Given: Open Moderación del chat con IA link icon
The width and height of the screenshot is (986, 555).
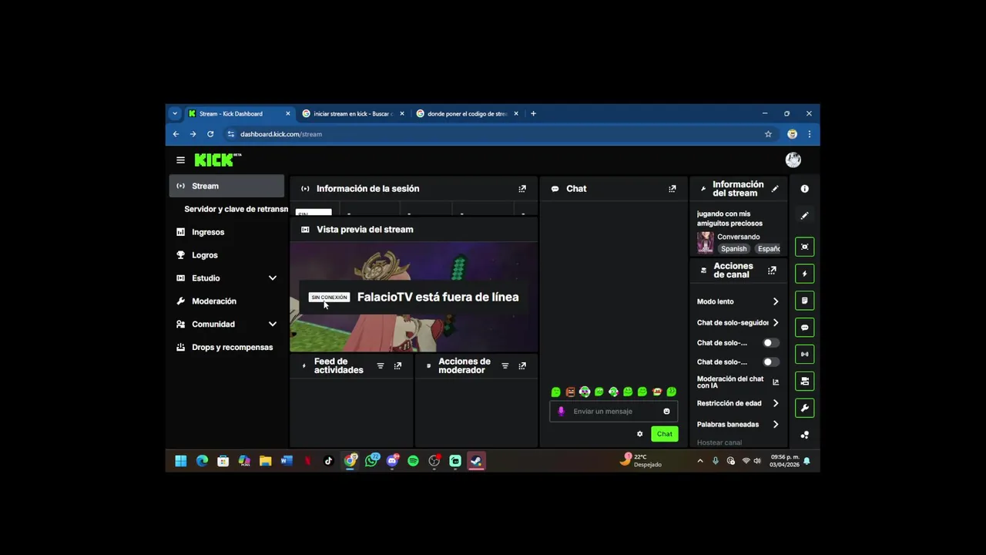Looking at the screenshot, I should [776, 382].
